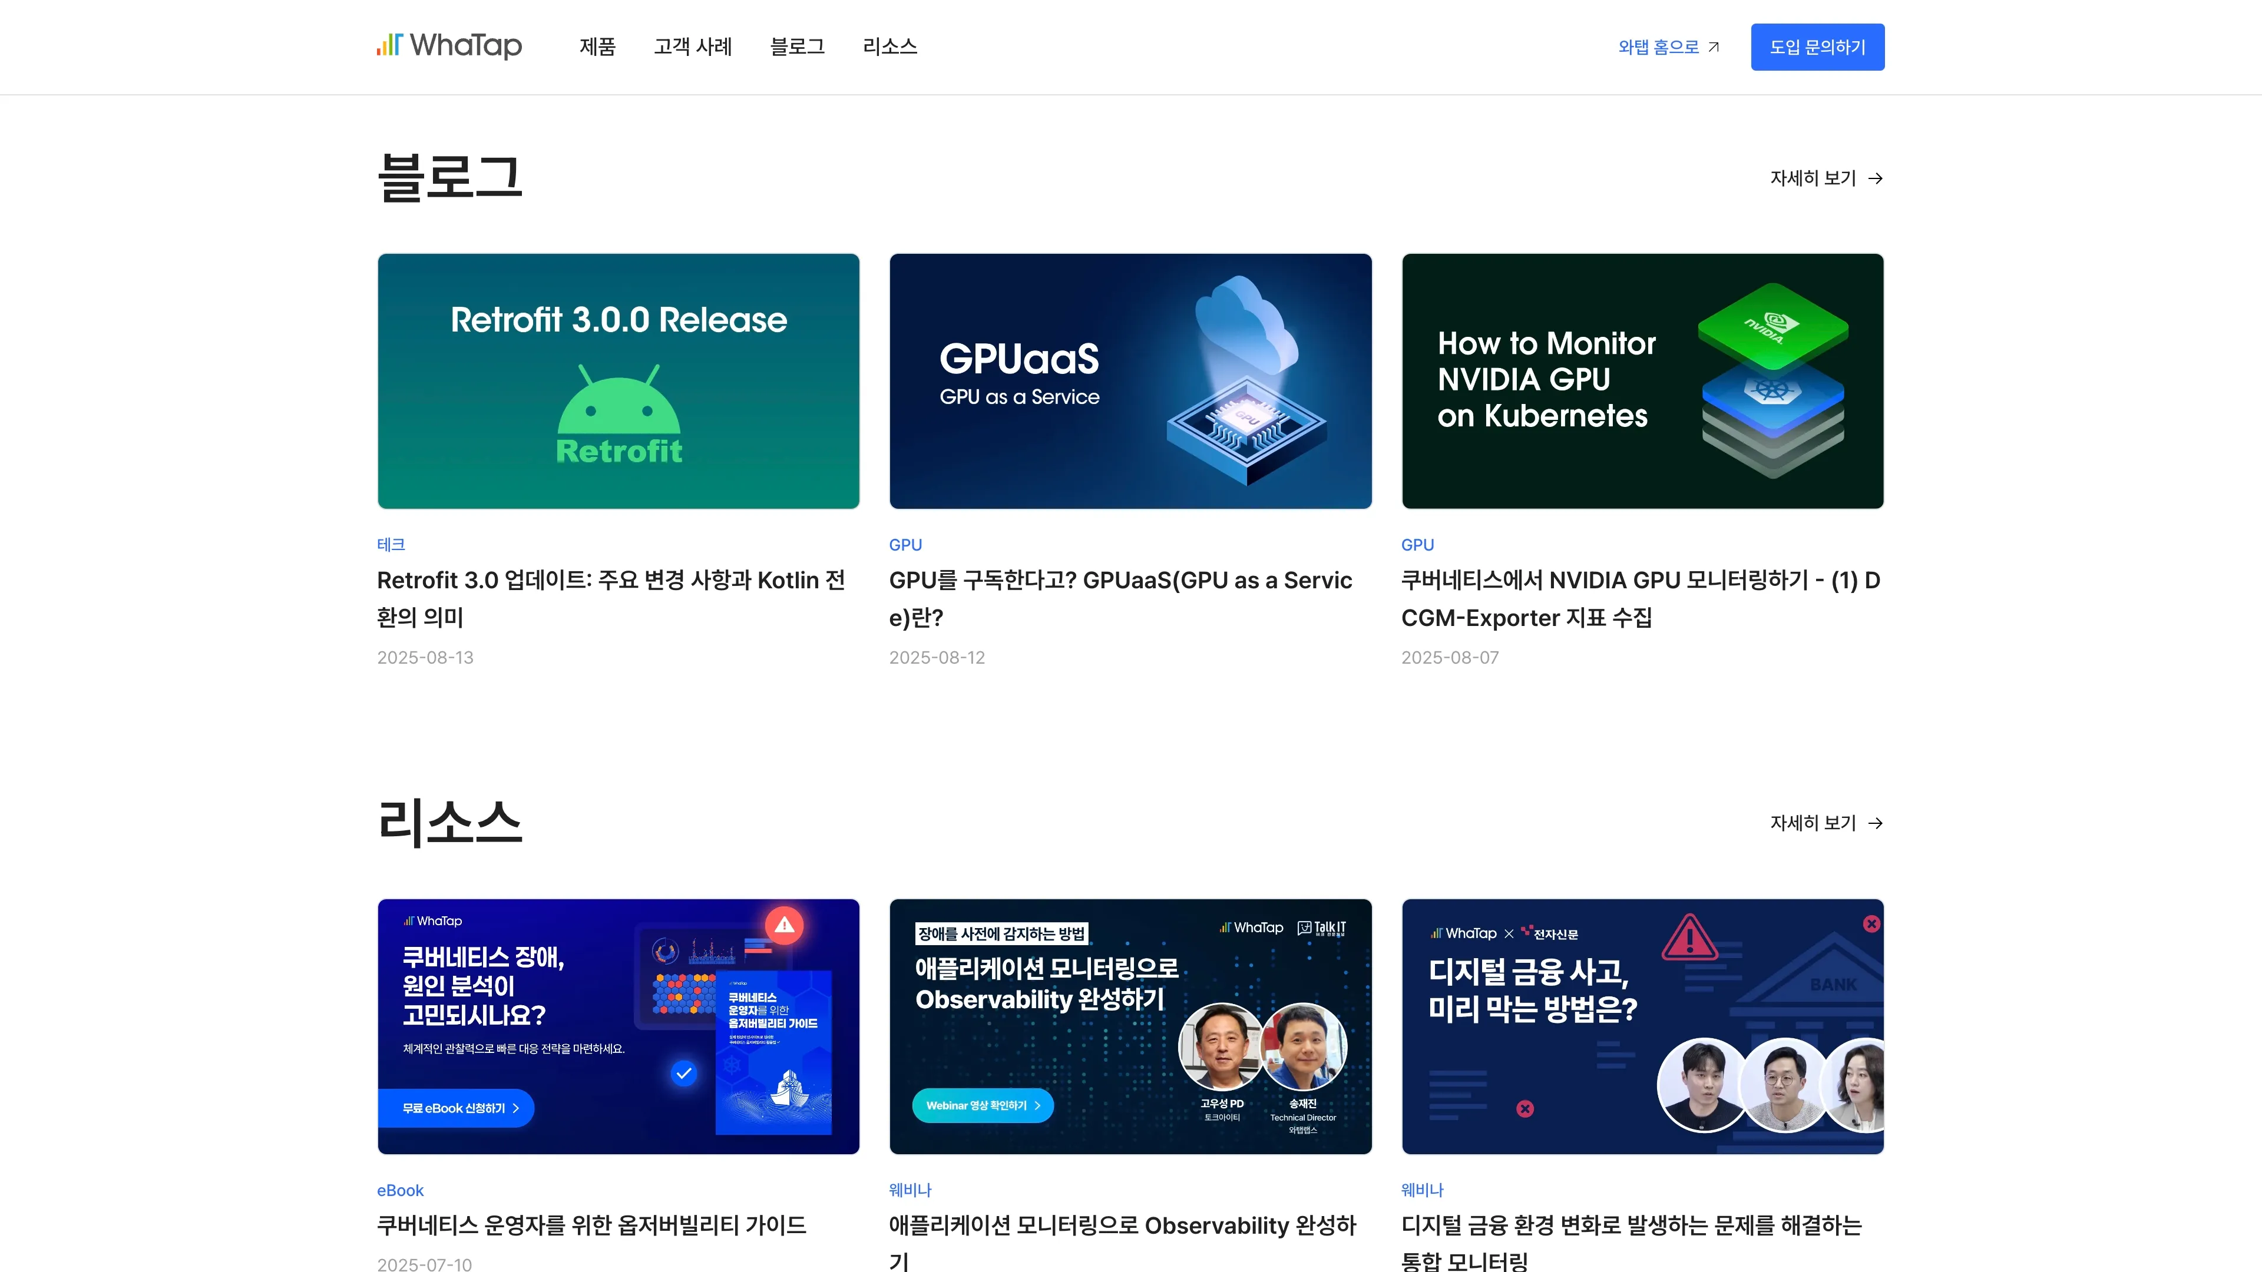Open the Retrofit 3.0 업데이트 article title
Image resolution: width=2262 pixels, height=1272 pixels.
pos(611,599)
